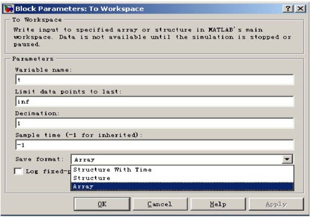The image size is (311, 218).
Task: Close the Block Parameters dialog
Action: coord(300,8)
